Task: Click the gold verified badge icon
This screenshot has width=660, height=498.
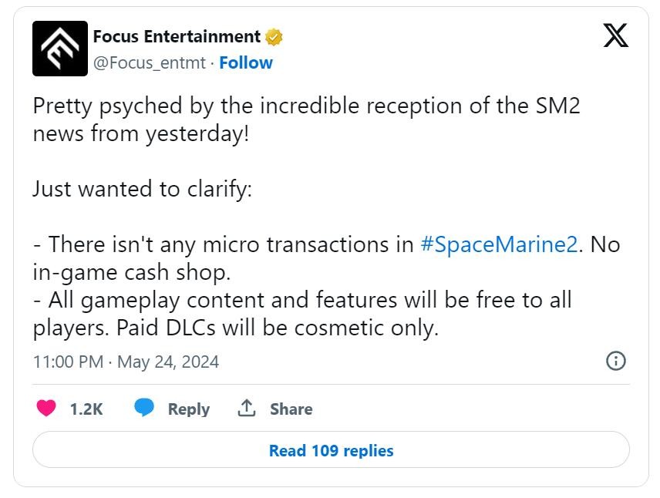Action: tap(274, 37)
